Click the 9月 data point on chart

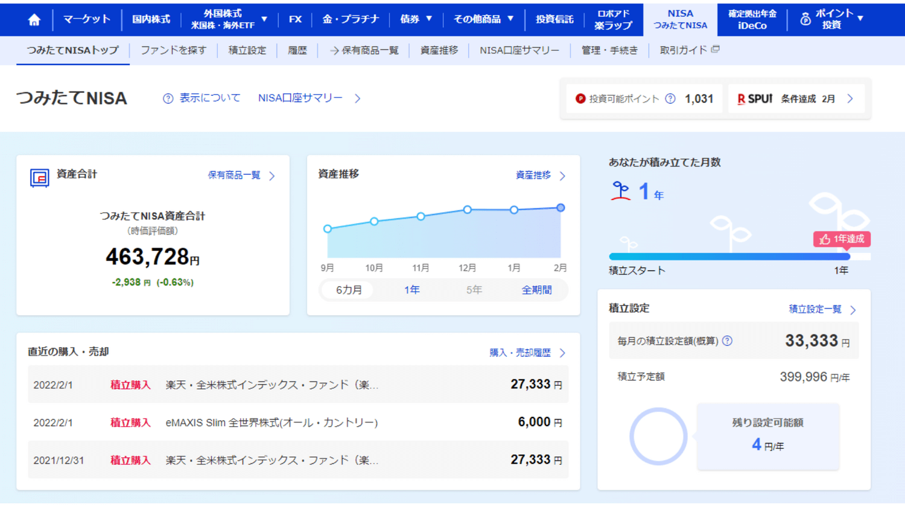click(328, 229)
